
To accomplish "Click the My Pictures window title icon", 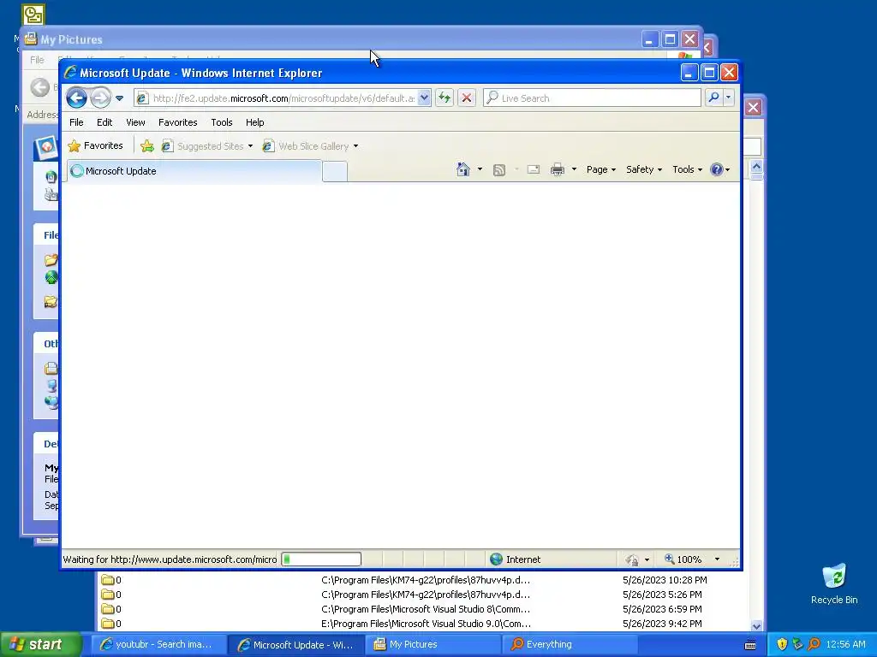I will tap(31, 39).
